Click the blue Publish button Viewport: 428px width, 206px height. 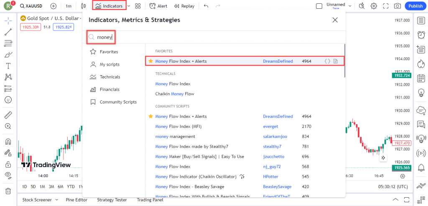pyautogui.click(x=415, y=6)
